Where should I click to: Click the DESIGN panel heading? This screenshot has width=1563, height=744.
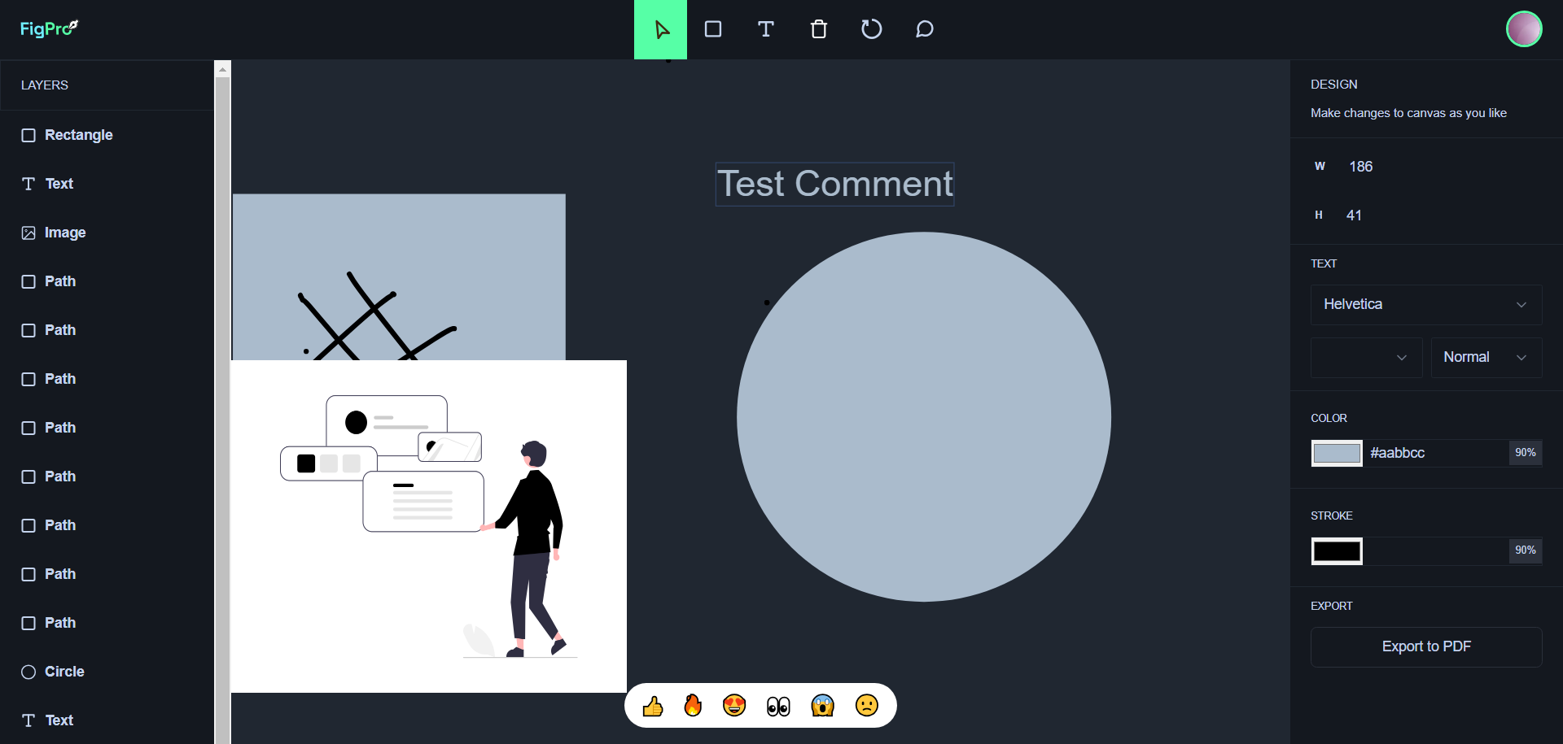point(1334,85)
